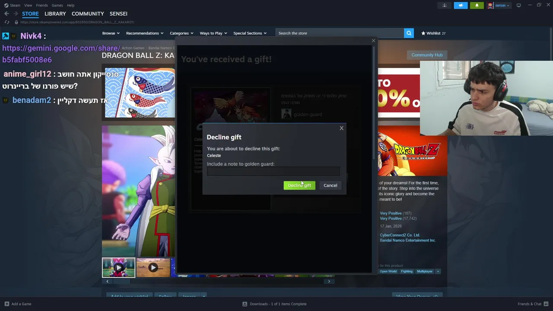Open the blue announcements megaphone button
Screen dimensions: 553x311
point(461,5)
